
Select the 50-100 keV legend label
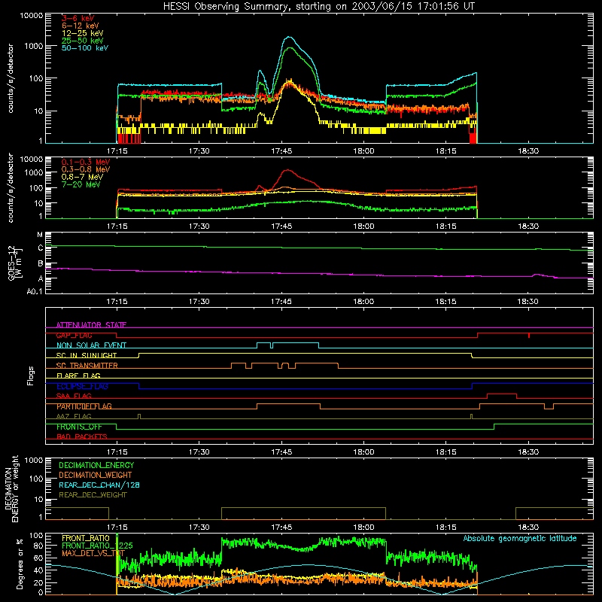pos(85,48)
